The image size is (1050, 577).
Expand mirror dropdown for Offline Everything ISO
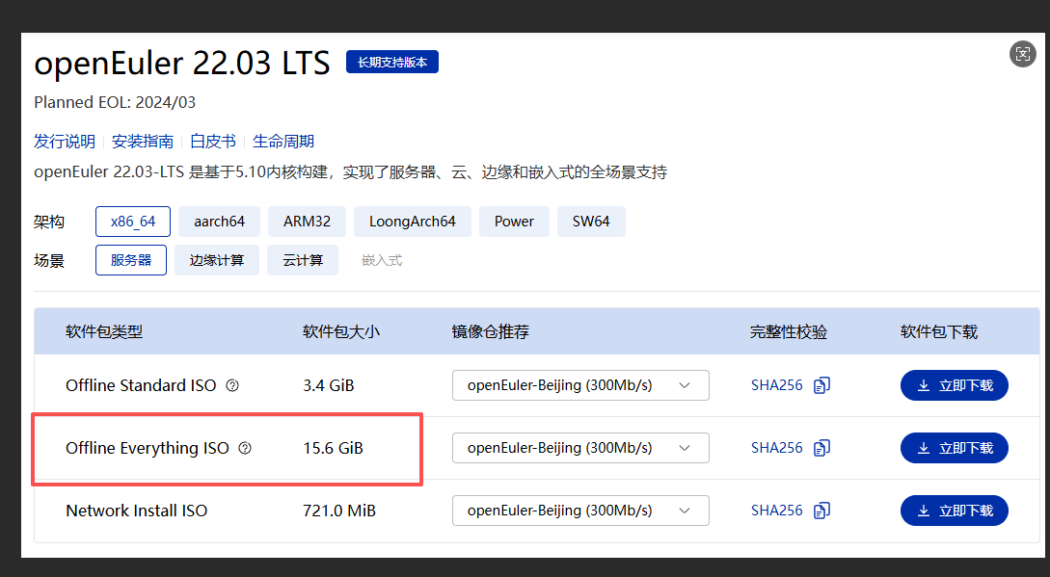point(580,448)
